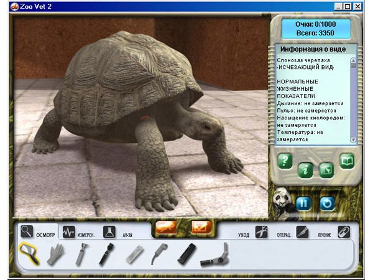Select the black flashlight tool
The height and width of the screenshot is (280, 373).
186,254
